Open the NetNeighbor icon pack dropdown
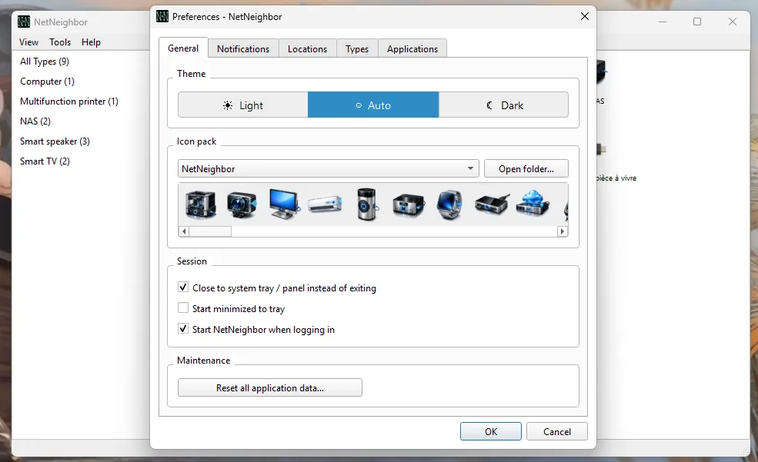 [x=329, y=168]
